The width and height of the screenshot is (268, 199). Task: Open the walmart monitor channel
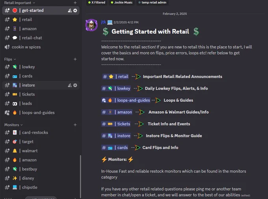click(x=41, y=151)
